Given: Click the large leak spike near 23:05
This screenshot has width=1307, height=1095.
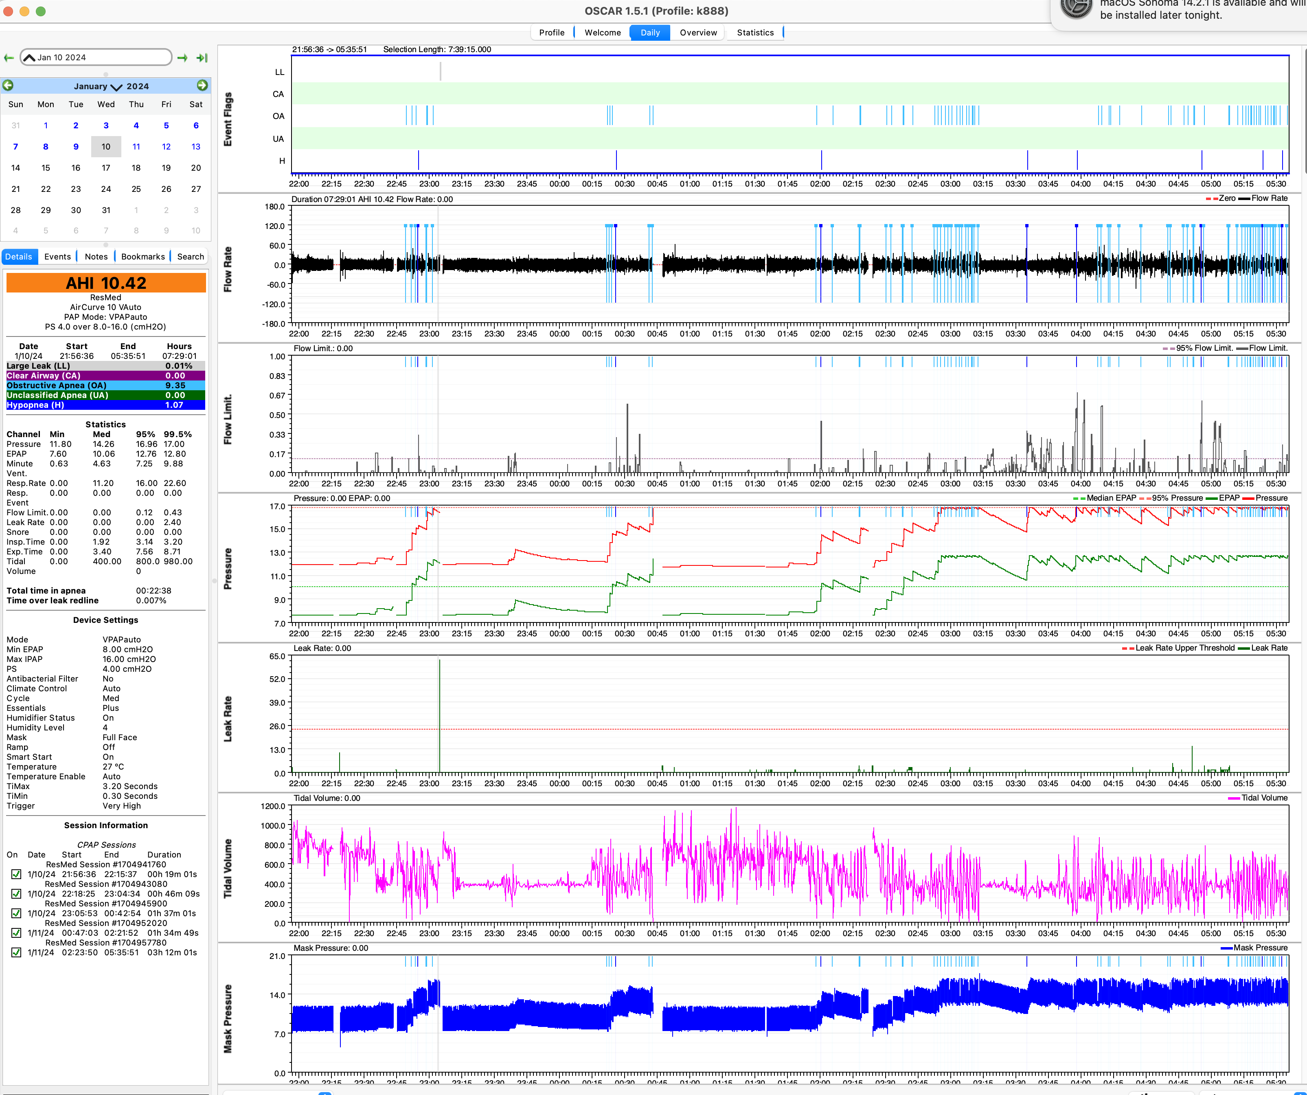Looking at the screenshot, I should (439, 716).
